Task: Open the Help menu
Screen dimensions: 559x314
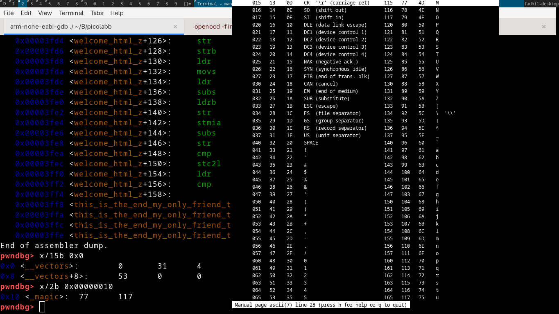Action: (117, 13)
